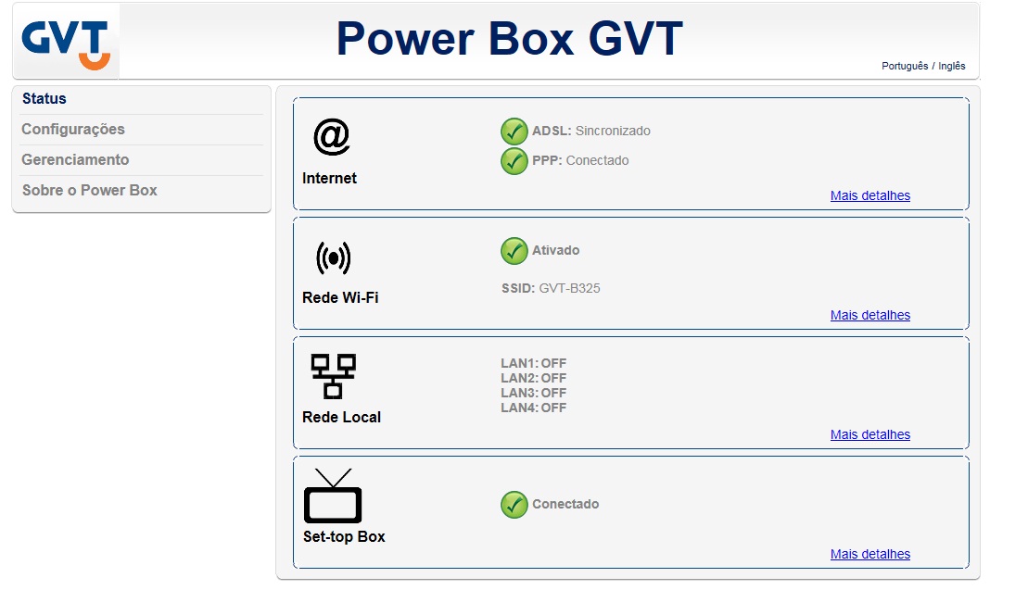
Task: Click the Rede Local label
Action: click(341, 417)
